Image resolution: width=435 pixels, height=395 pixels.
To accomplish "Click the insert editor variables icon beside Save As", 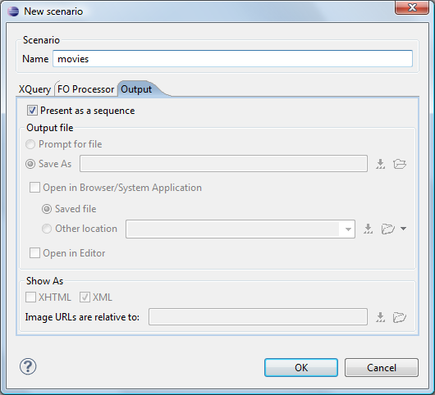I will point(380,164).
